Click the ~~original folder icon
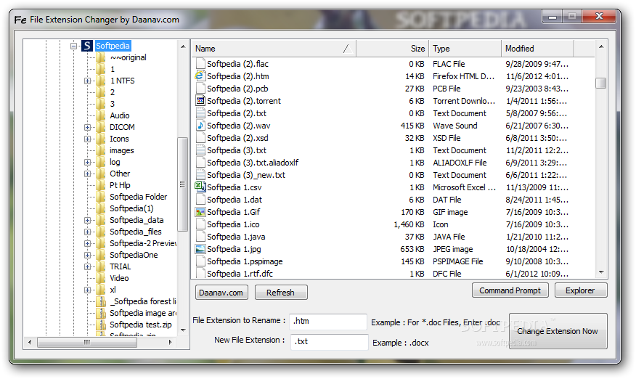This screenshot has height=379, width=636. click(101, 57)
